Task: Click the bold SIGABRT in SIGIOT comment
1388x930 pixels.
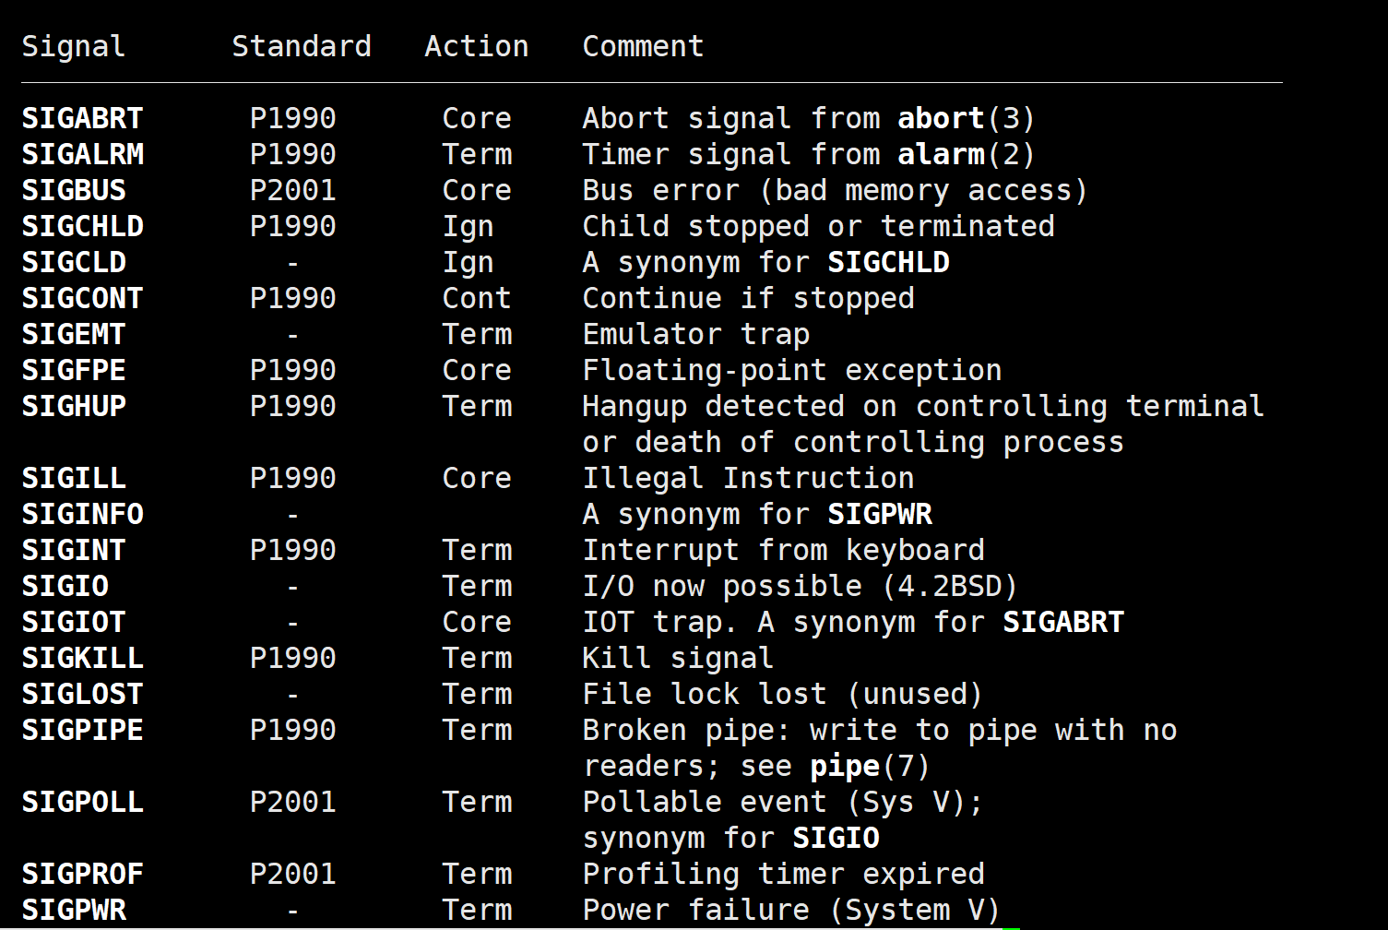Action: (1063, 623)
